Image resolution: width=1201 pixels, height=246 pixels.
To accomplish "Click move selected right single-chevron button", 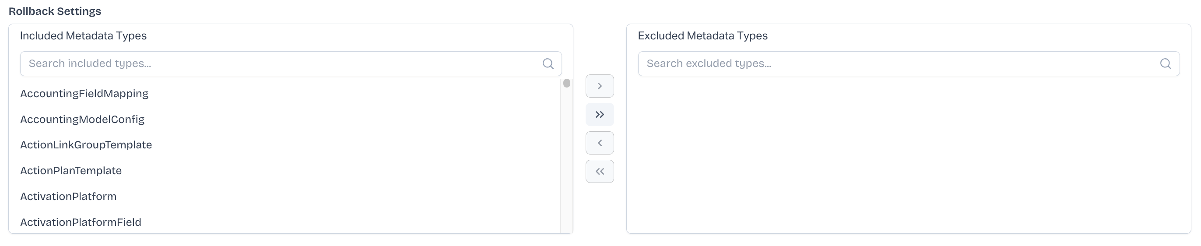I will [x=600, y=86].
